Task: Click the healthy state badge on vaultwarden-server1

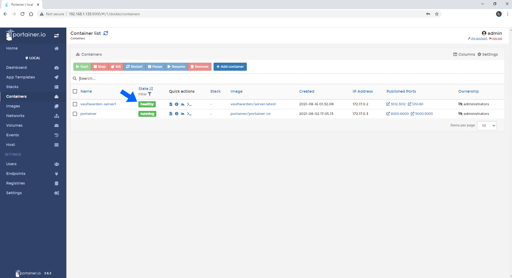Action: pos(147,104)
